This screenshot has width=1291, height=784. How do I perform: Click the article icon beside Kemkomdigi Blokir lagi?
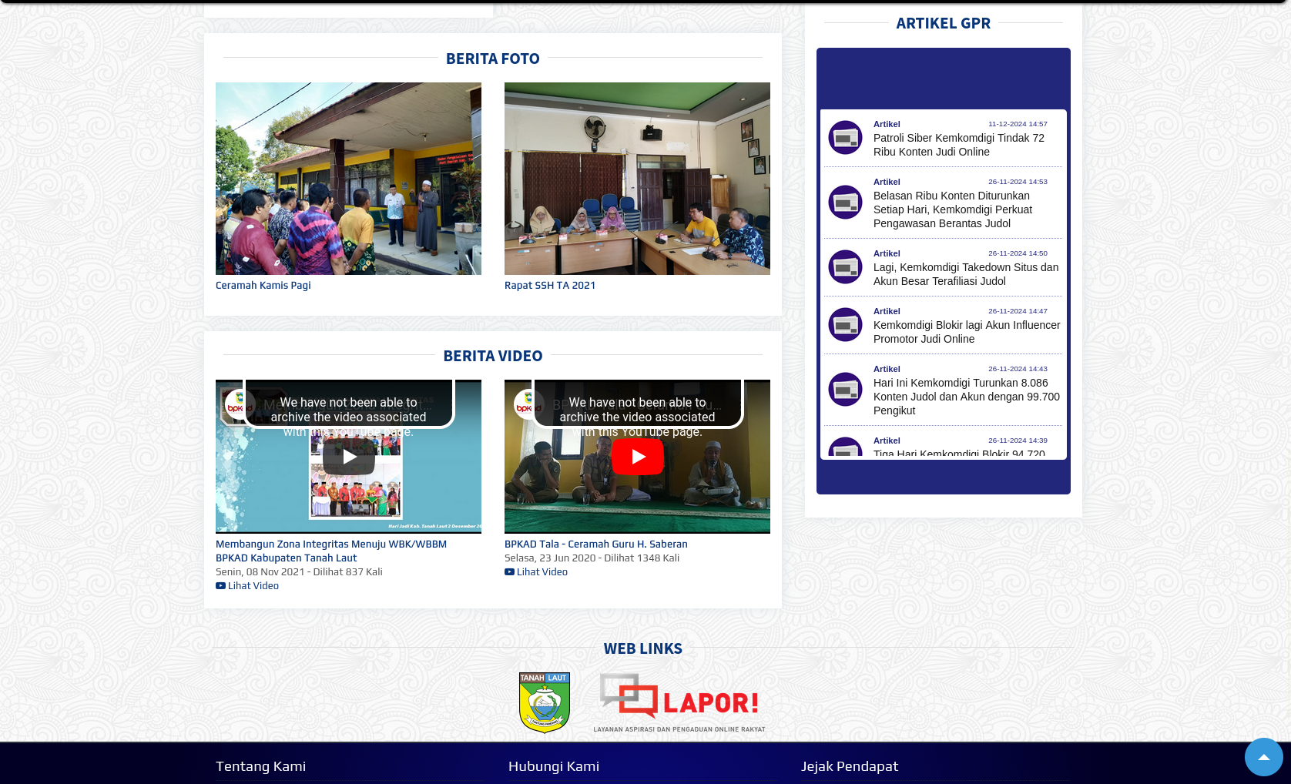(x=845, y=325)
